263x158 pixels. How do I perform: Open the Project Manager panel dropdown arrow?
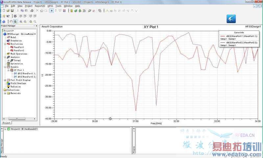click(x=34, y=26)
